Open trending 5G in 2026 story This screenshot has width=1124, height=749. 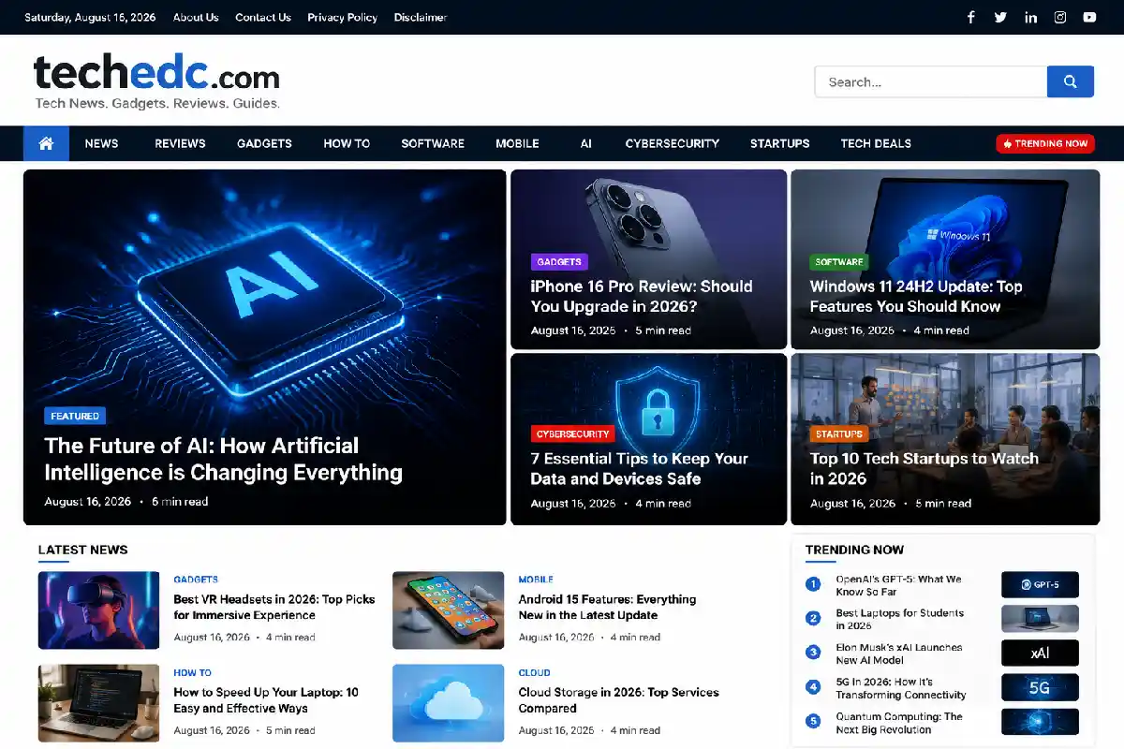coord(900,688)
